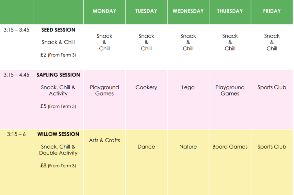Select the 3:15 – 4:45 time cell
This screenshot has width=294, height=195.
tap(16, 75)
